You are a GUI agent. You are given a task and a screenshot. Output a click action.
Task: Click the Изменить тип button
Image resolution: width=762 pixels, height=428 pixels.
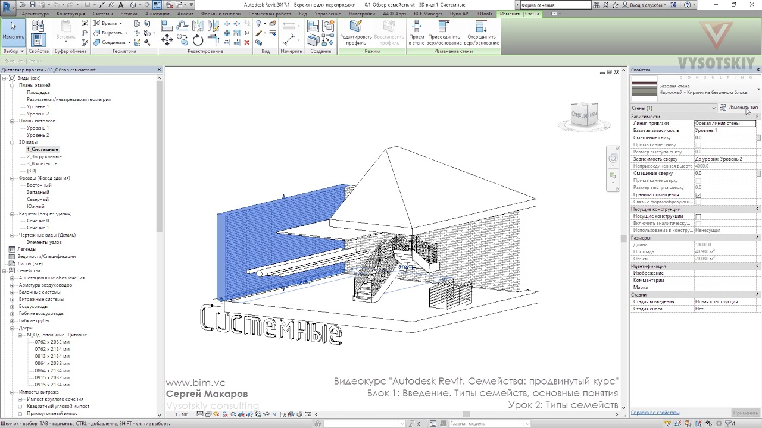point(739,108)
